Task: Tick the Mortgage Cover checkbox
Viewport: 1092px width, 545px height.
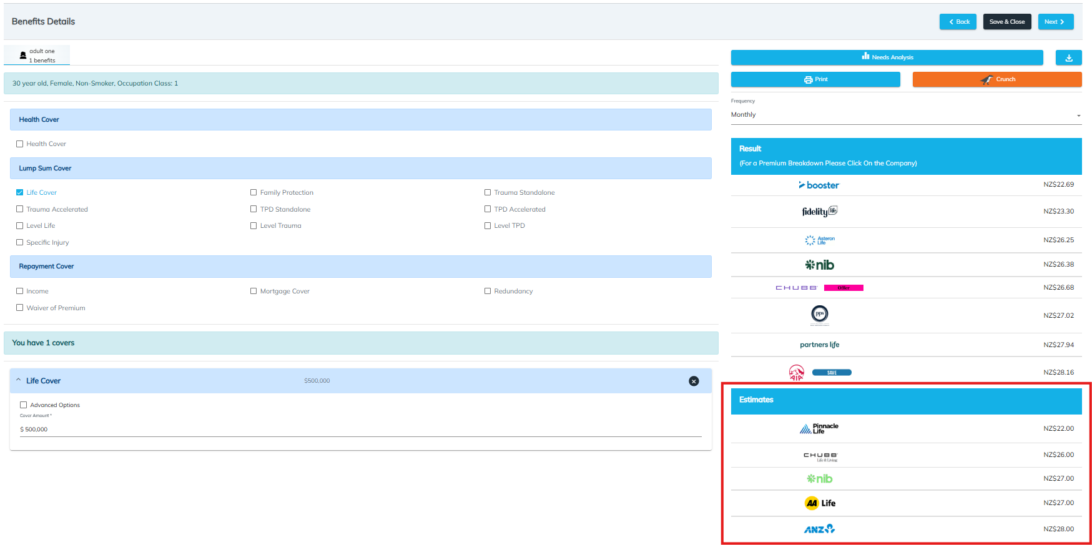Action: [x=253, y=291]
